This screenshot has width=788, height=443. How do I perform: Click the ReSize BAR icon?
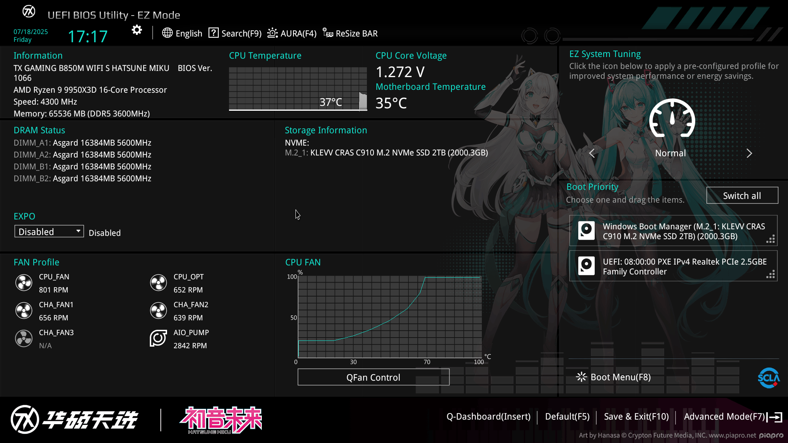[x=328, y=33]
